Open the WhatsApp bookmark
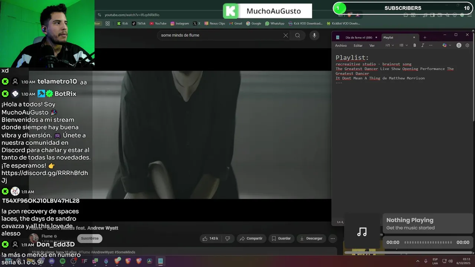Viewport: 475px width, 267px height. (275, 23)
